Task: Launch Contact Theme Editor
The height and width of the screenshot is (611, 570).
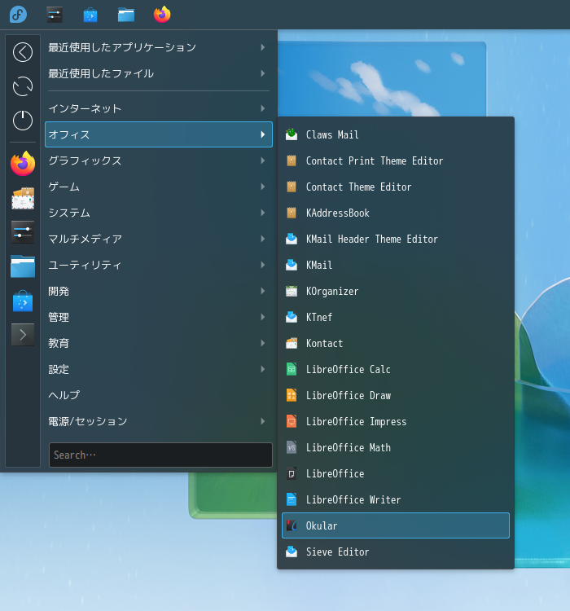Action: (396, 187)
